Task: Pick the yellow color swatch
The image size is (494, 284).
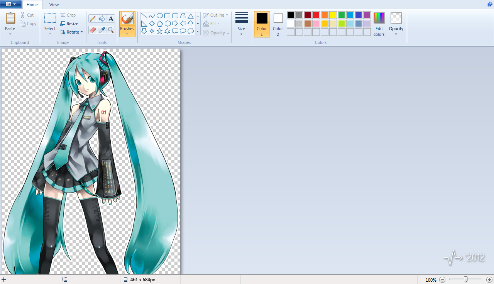Action: pos(333,15)
